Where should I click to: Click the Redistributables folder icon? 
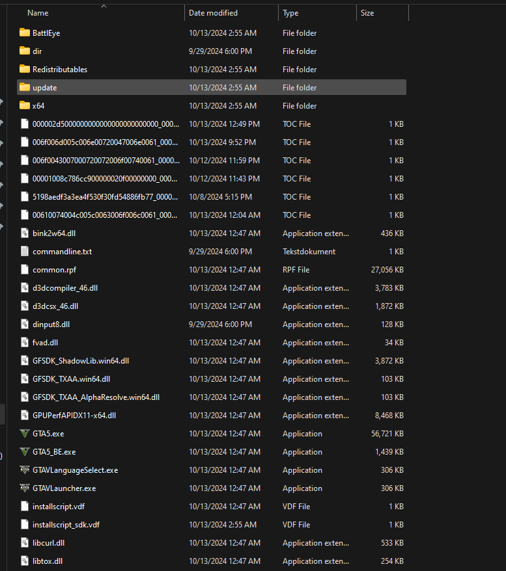(x=25, y=69)
